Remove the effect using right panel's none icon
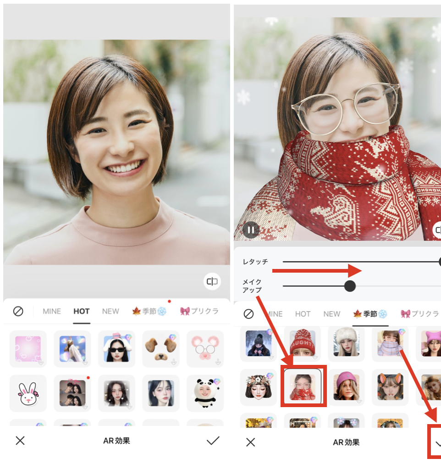This screenshot has height=470, width=441. [248, 314]
